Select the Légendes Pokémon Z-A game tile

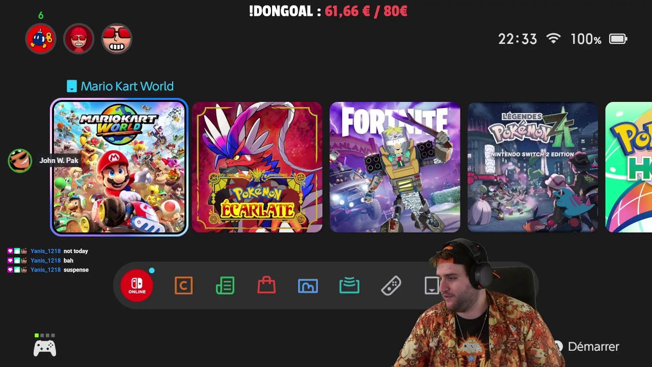click(533, 167)
